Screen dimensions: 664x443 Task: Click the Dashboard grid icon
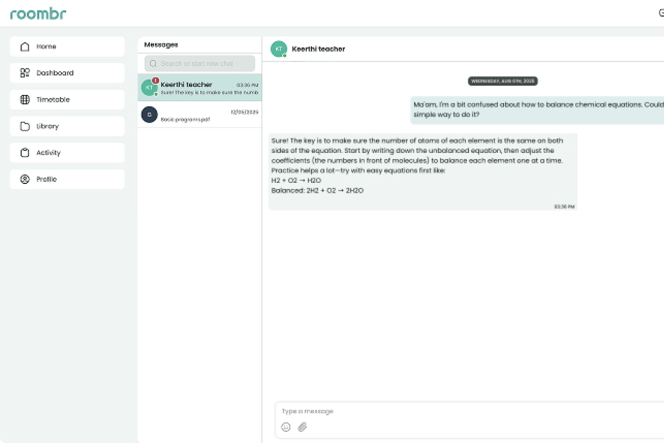25,73
